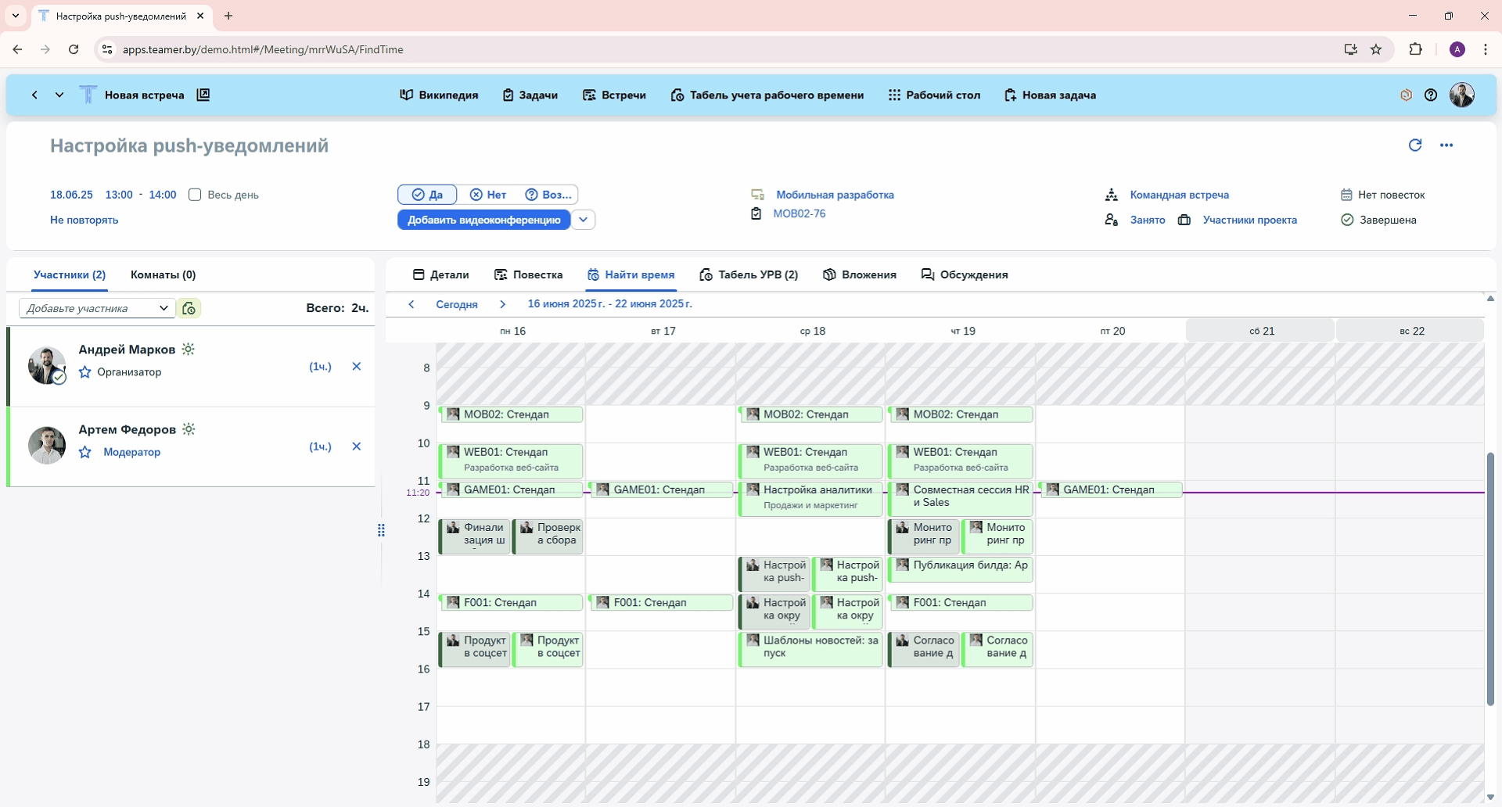
Task: Expand the header navigation history chevron
Action: click(59, 95)
